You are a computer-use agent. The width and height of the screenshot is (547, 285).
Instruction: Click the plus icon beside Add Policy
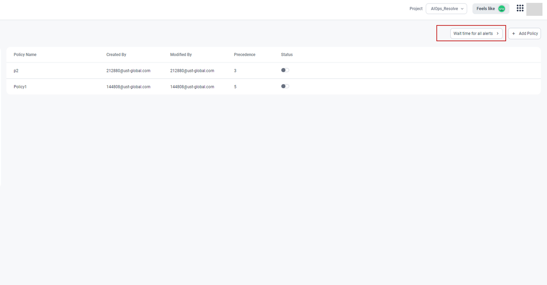[x=514, y=33]
